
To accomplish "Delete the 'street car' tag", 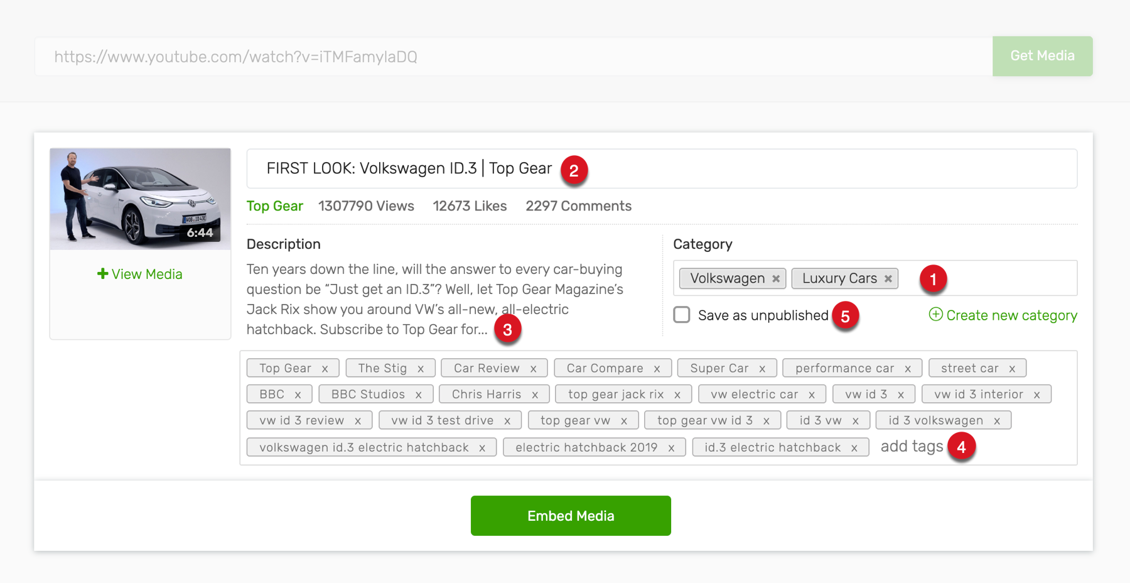I will click(1012, 369).
